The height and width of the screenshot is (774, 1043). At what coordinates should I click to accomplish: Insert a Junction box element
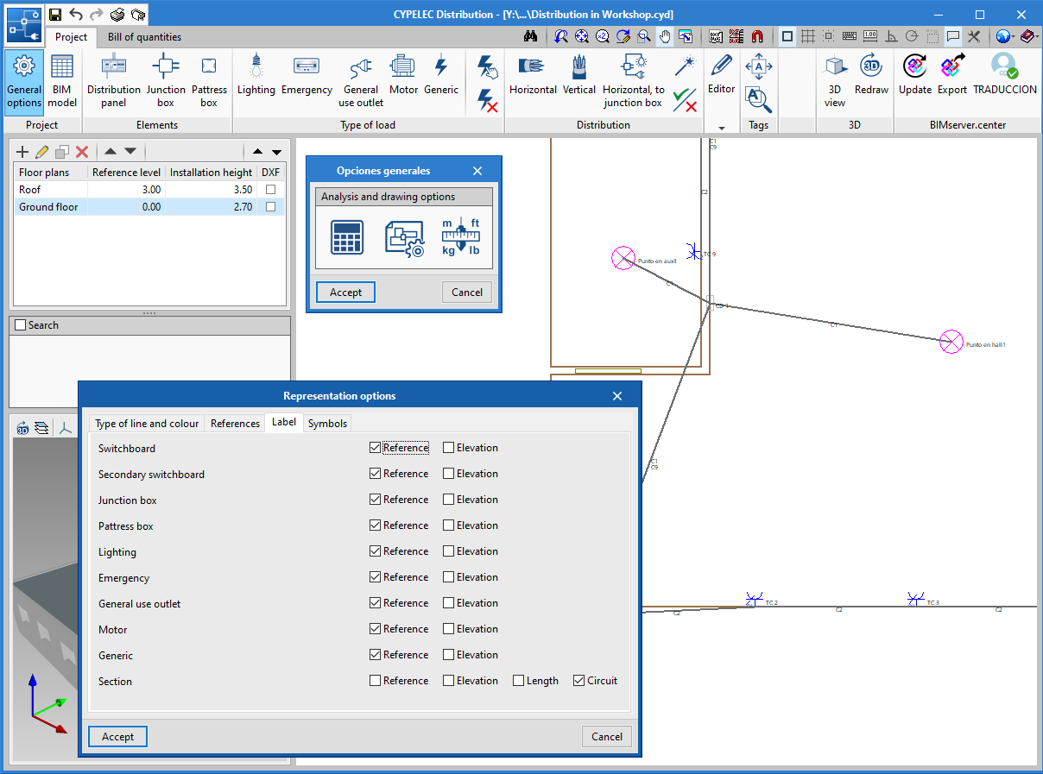click(166, 80)
